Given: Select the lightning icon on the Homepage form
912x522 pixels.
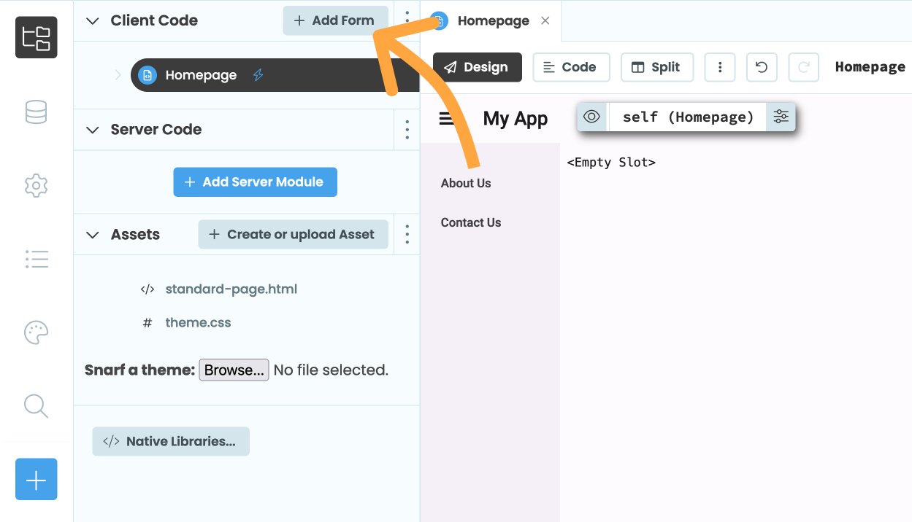Looking at the screenshot, I should coord(257,74).
